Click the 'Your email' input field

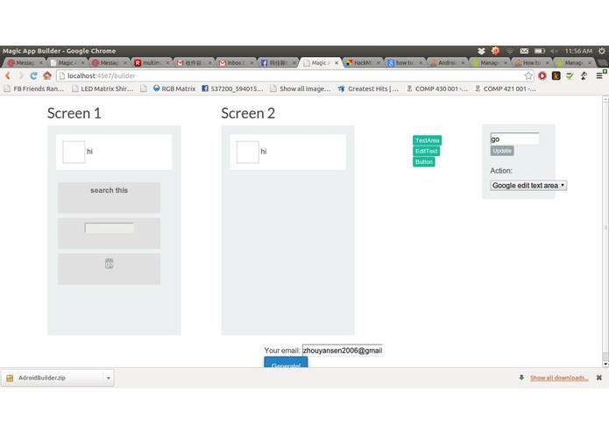click(x=343, y=351)
